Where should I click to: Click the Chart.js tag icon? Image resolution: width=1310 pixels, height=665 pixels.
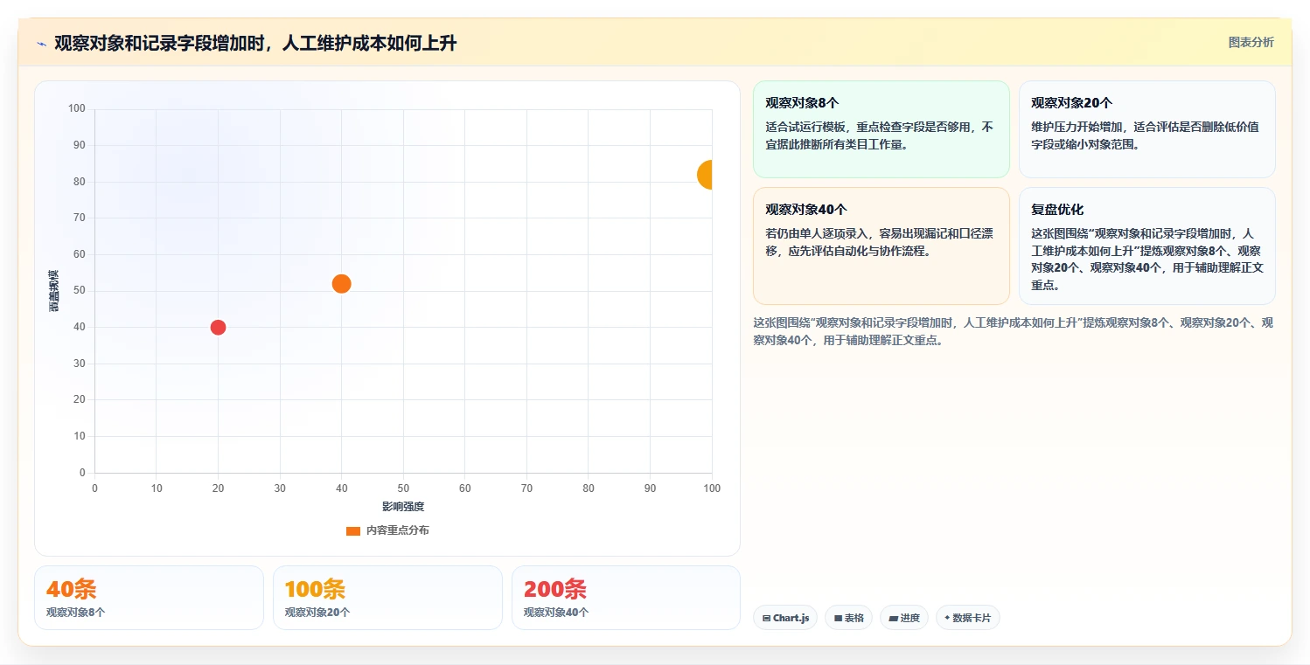point(766,618)
